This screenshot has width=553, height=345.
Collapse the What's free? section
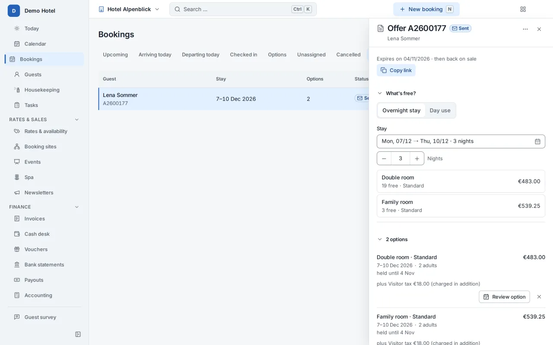[x=397, y=93]
